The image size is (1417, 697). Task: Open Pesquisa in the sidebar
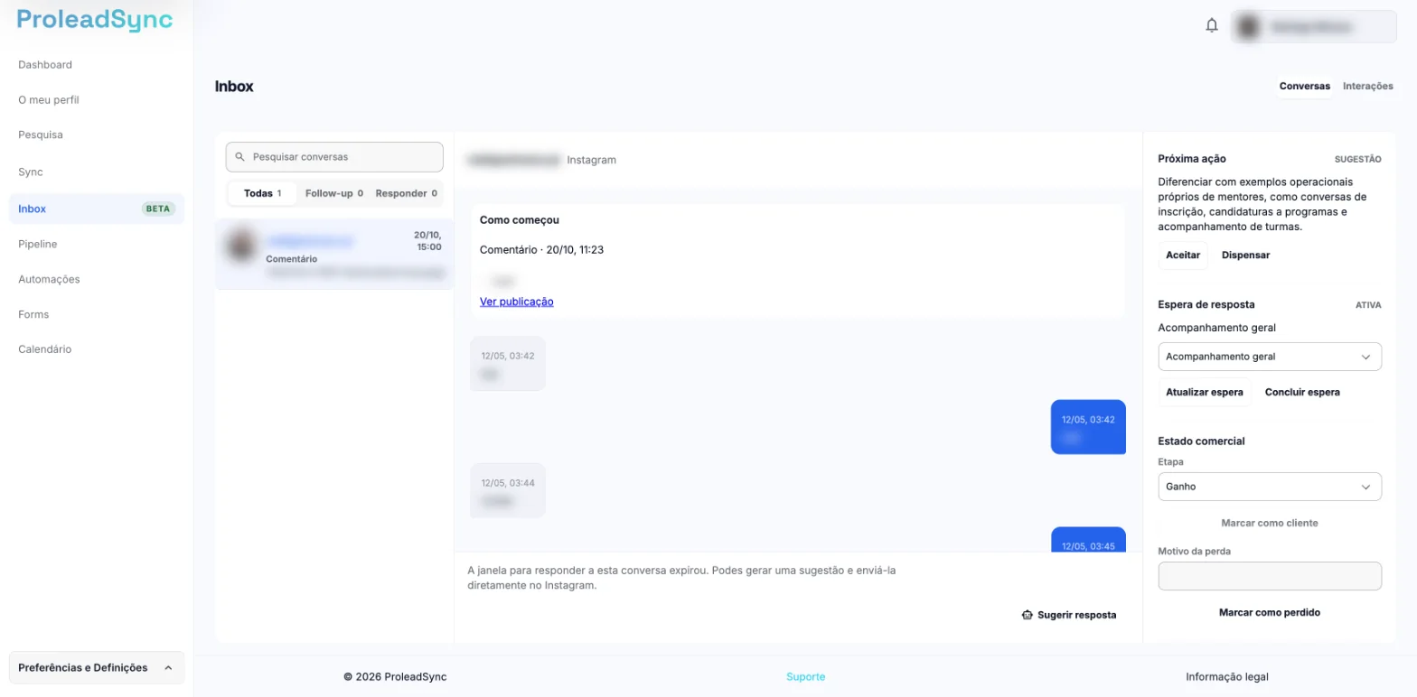click(41, 135)
